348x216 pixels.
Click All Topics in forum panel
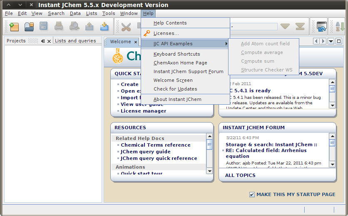click(x=240, y=175)
